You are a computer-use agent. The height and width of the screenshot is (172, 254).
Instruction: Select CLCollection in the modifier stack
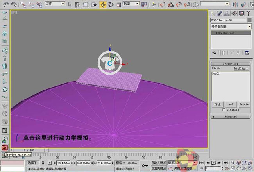click(x=231, y=33)
